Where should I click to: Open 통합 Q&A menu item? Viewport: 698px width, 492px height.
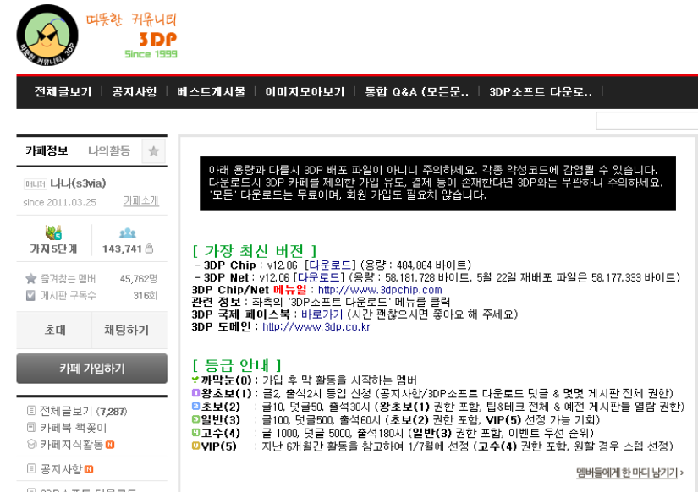(416, 91)
